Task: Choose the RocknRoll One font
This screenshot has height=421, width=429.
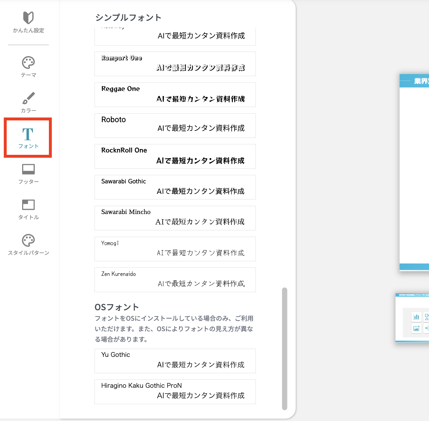Action: click(175, 156)
